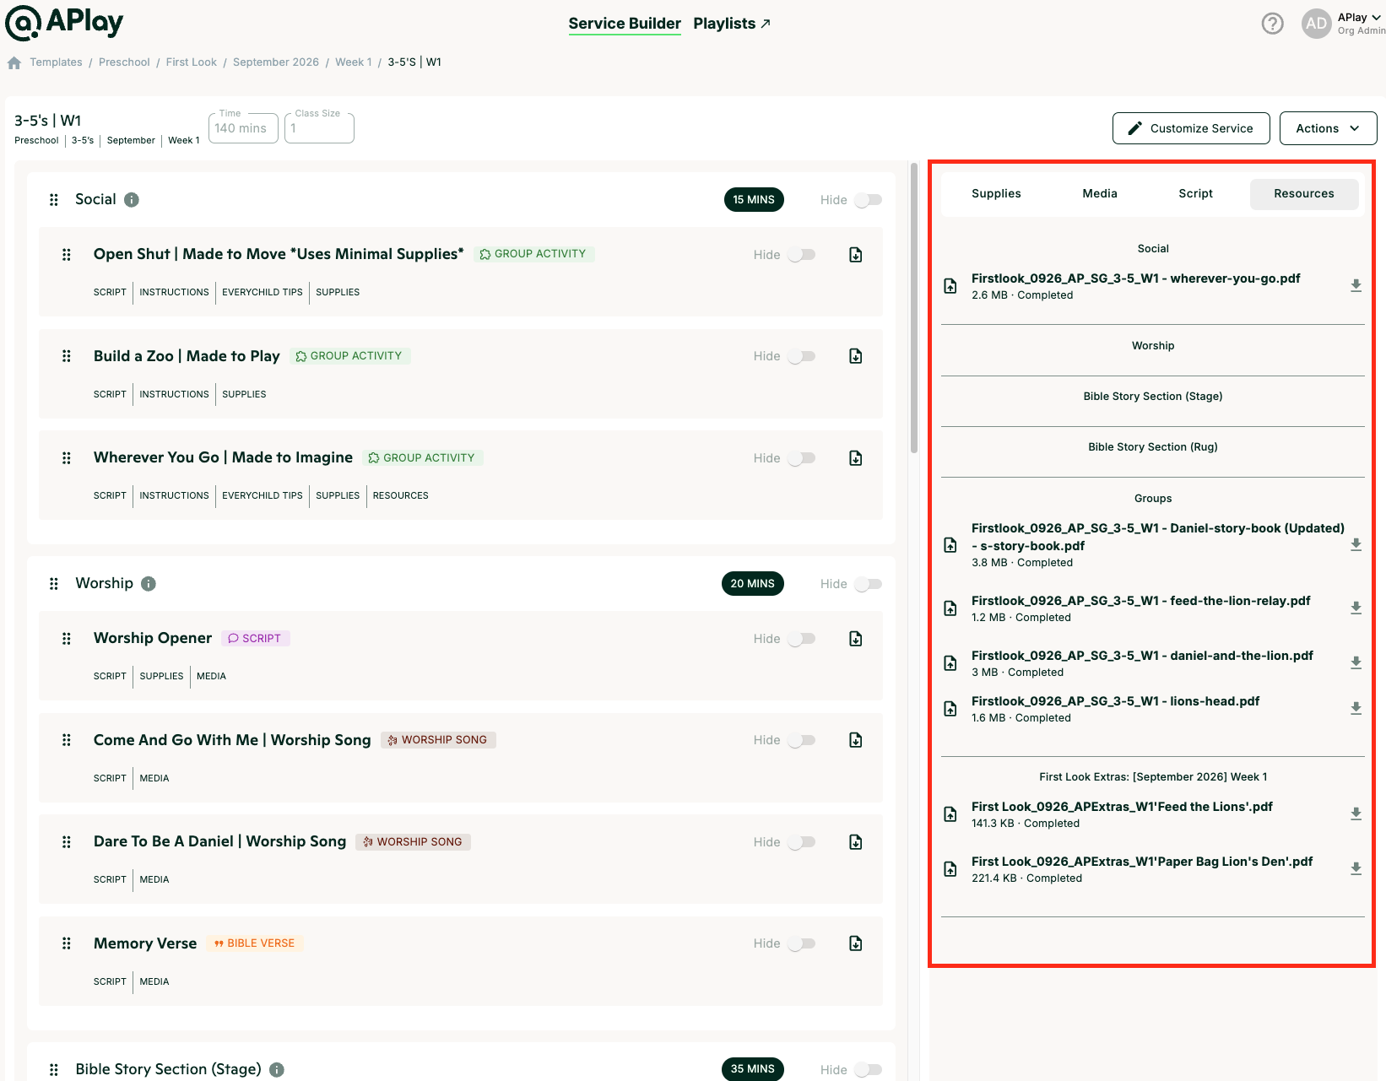The height and width of the screenshot is (1081, 1386).
Task: Click the Social section info icon
Action: [132, 200]
